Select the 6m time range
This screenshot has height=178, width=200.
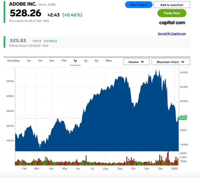(x=52, y=61)
